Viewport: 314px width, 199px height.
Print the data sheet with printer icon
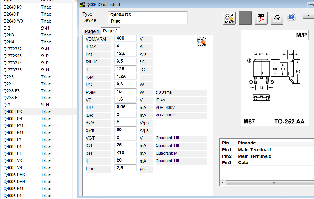pyautogui.click(x=277, y=18)
